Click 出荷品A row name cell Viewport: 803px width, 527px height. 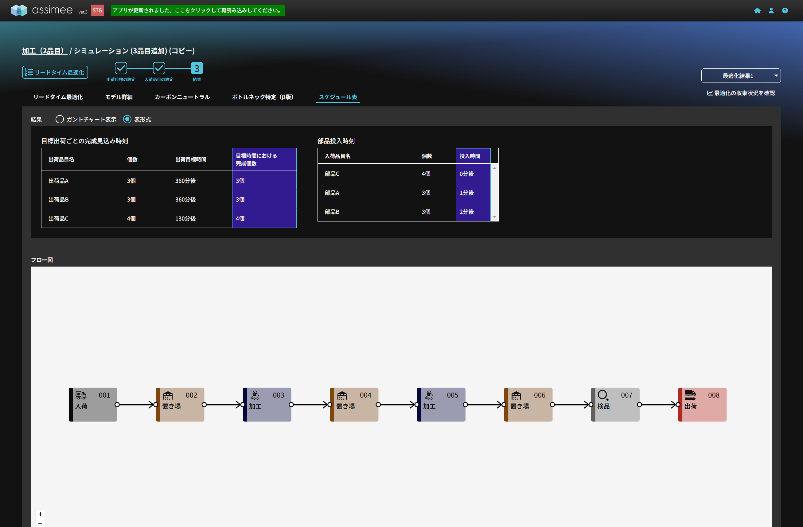pyautogui.click(x=58, y=181)
